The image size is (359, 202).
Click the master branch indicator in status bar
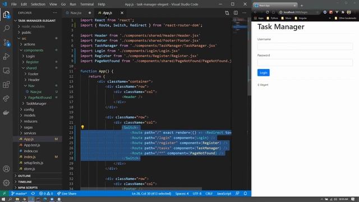click(x=19, y=194)
